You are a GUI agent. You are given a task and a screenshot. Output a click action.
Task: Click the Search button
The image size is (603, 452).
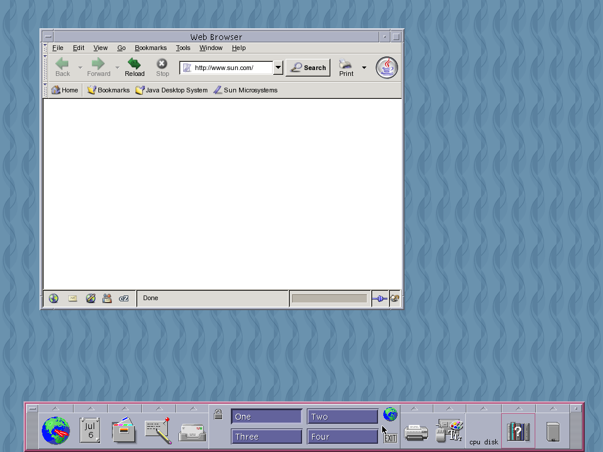click(308, 68)
